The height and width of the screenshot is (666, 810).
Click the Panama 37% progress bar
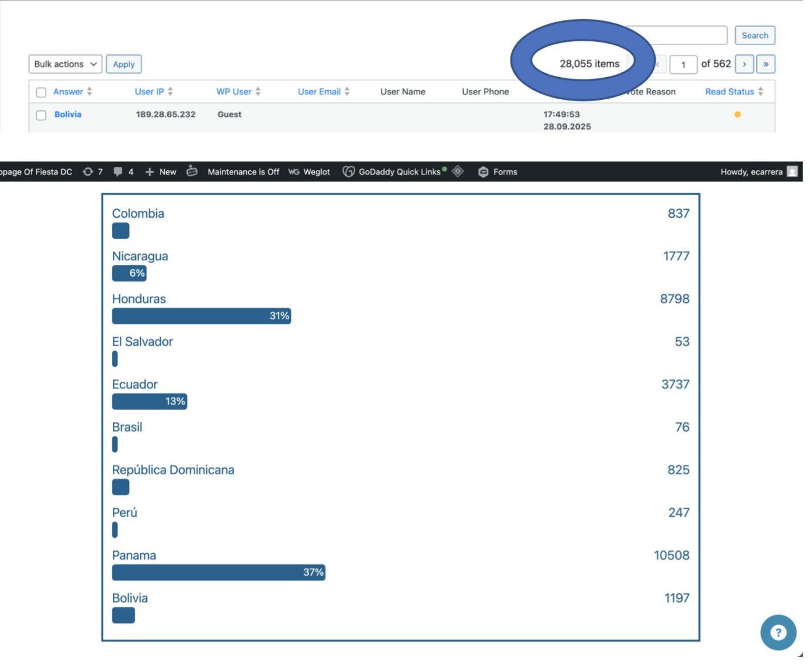(x=219, y=572)
